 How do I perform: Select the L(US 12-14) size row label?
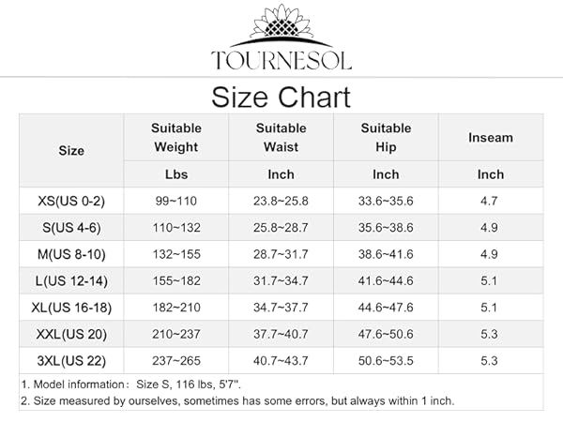(x=71, y=281)
